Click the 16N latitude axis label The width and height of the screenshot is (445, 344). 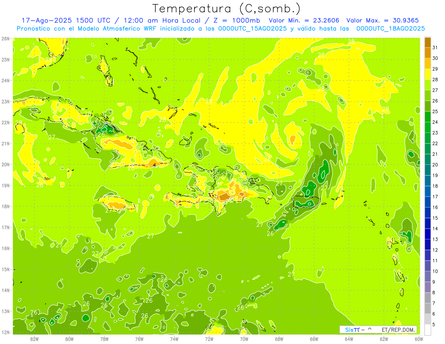pyautogui.click(x=6, y=248)
